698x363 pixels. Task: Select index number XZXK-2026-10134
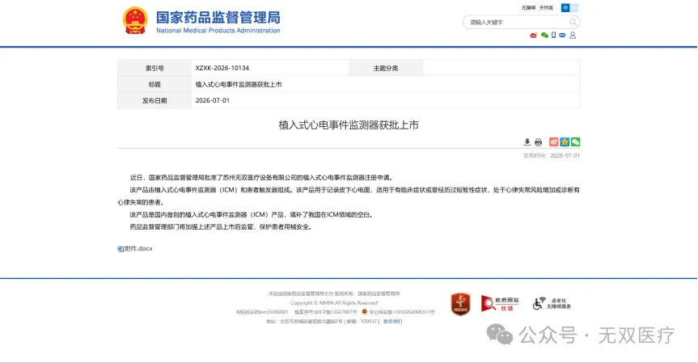tap(222, 68)
